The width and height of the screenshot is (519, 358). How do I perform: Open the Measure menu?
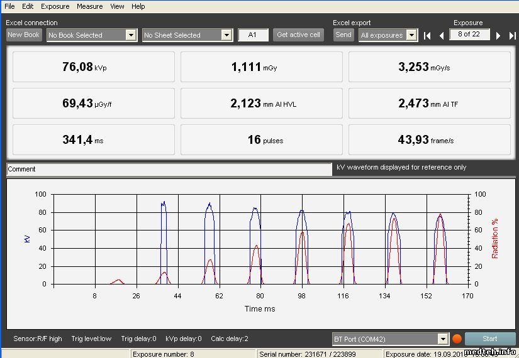(x=89, y=6)
